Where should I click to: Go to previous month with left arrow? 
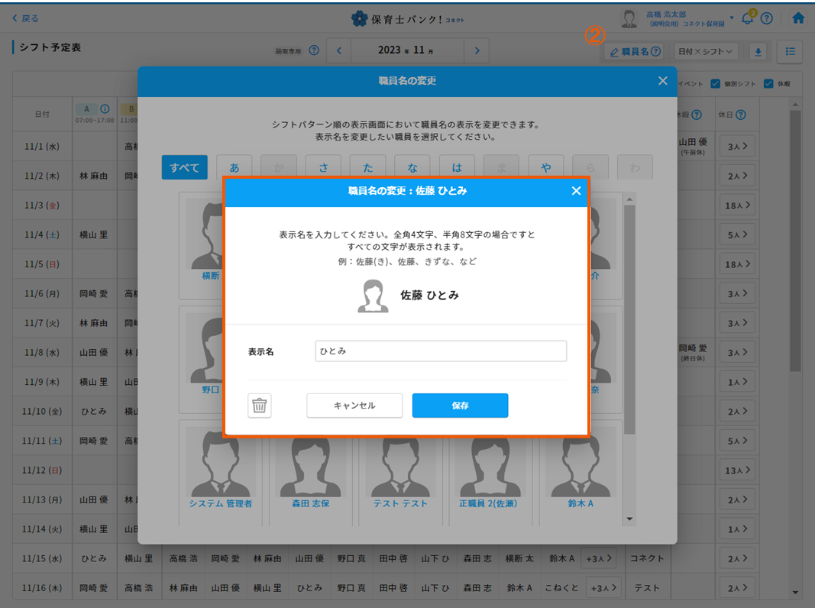coord(339,51)
